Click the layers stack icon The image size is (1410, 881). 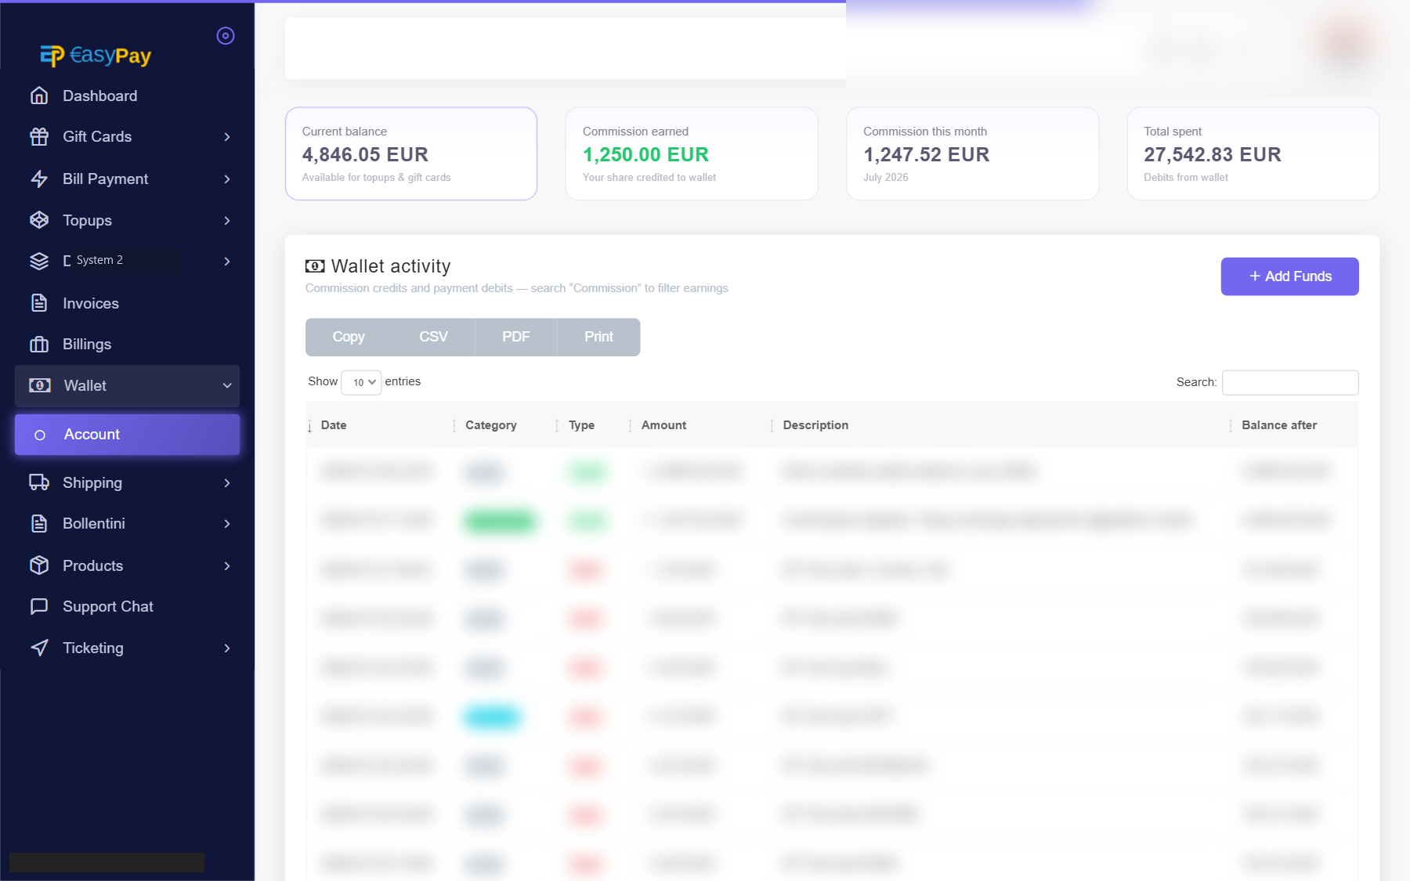click(39, 261)
